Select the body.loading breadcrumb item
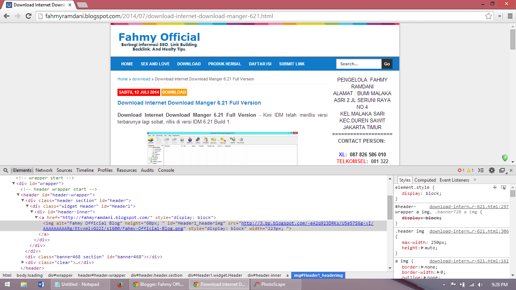Screen dimensions: 516x290 29,275
